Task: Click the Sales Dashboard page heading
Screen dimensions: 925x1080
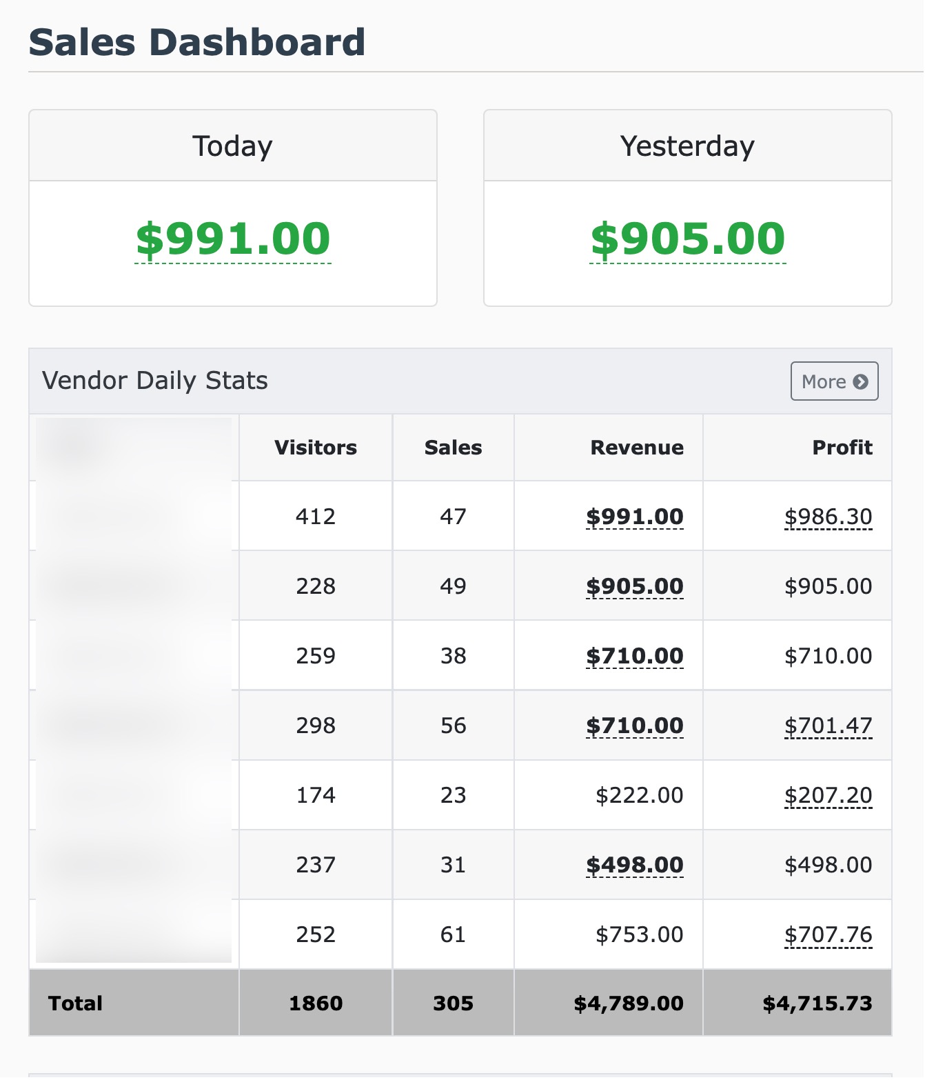Action: click(197, 42)
